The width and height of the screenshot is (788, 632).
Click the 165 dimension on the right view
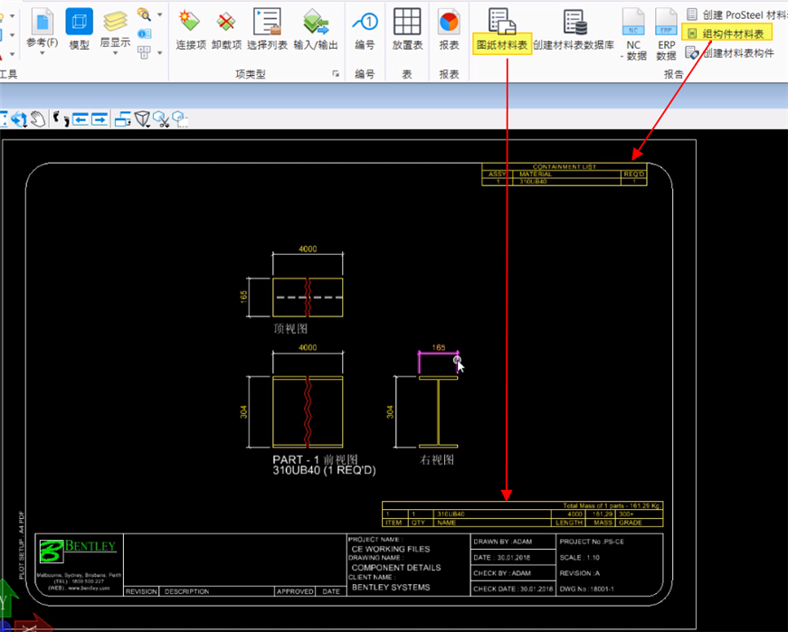pos(438,347)
